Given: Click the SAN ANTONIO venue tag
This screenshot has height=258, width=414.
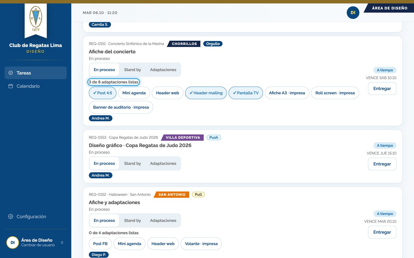Looking at the screenshot, I should pyautogui.click(x=172, y=195).
